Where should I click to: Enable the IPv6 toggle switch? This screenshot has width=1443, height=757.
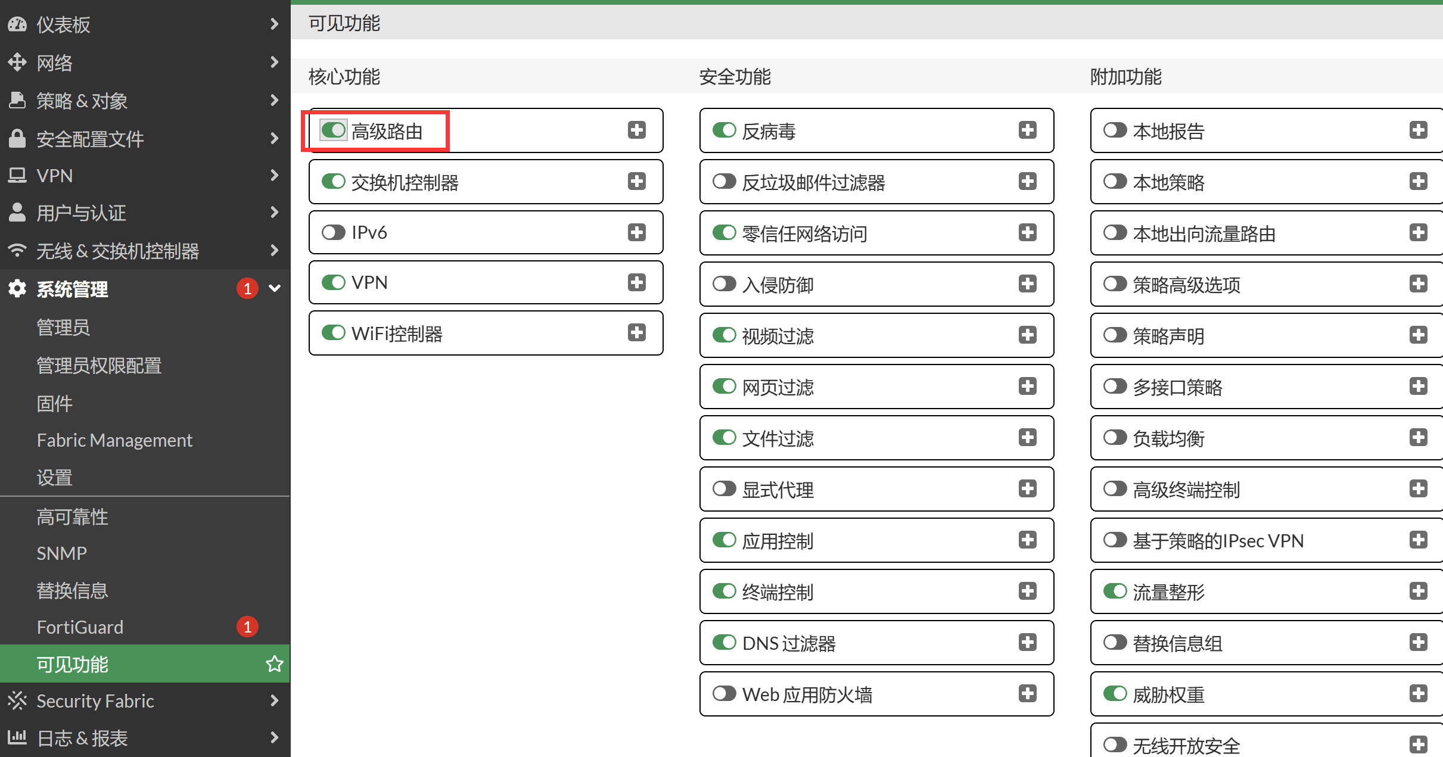[334, 232]
